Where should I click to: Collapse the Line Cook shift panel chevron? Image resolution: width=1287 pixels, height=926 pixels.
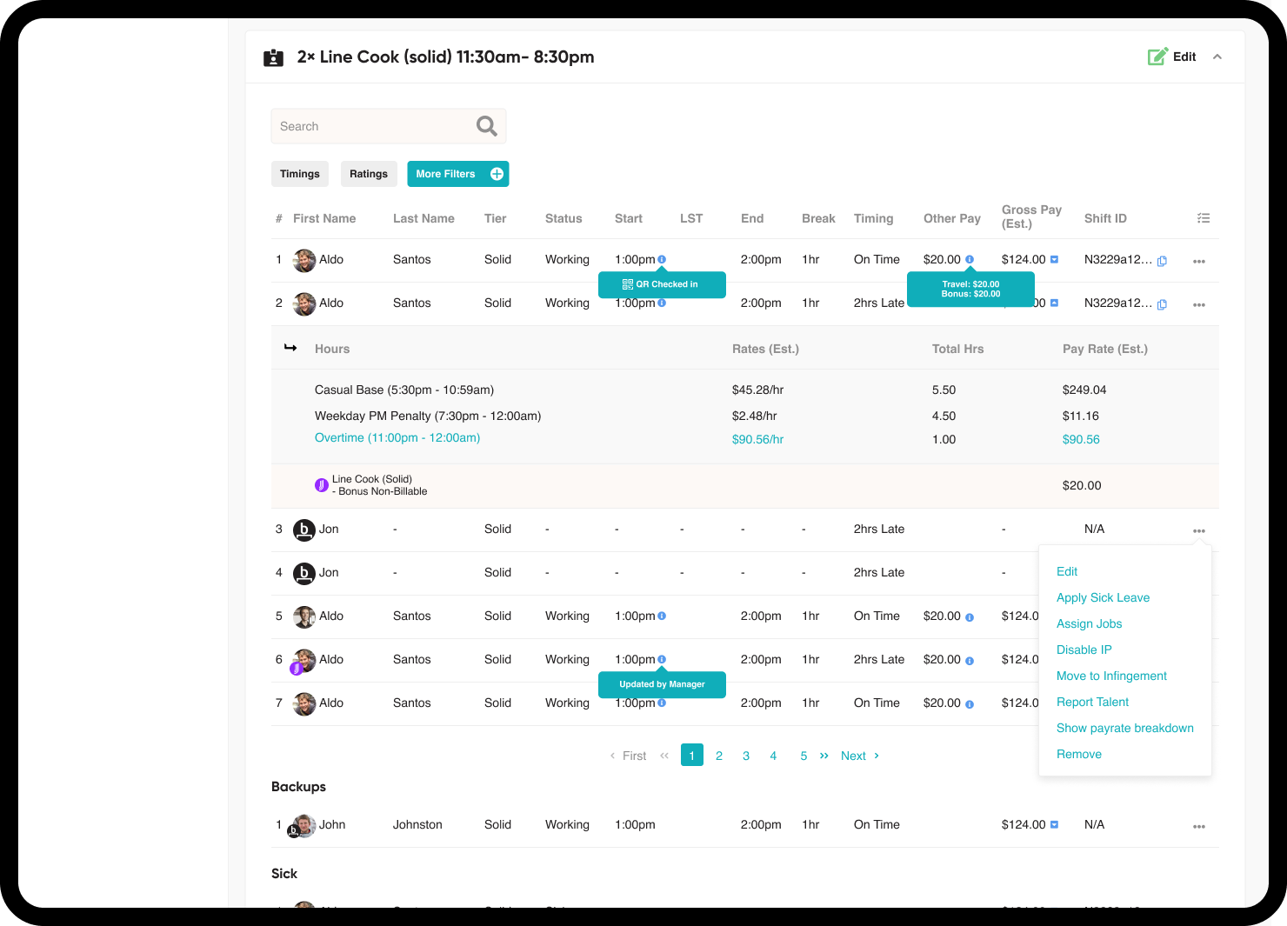coord(1217,57)
